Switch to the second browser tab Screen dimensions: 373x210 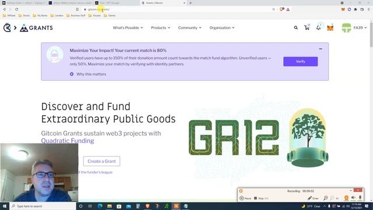[x=70, y=3]
